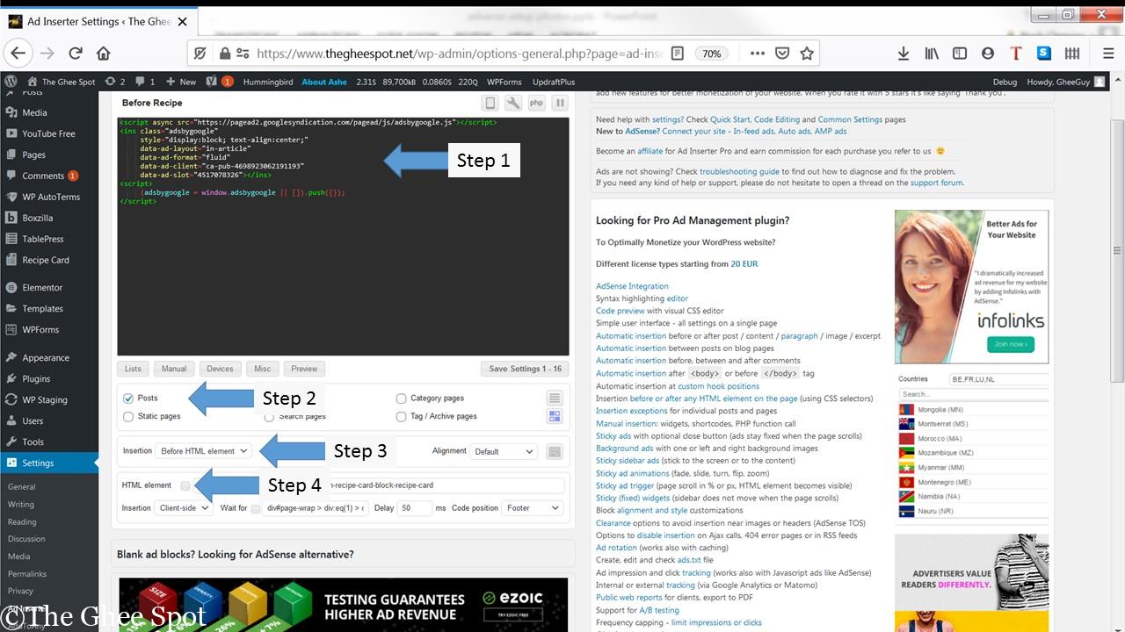This screenshot has width=1125, height=632.
Task: Toggle reader view in address bar
Action: click(x=677, y=54)
